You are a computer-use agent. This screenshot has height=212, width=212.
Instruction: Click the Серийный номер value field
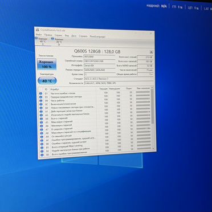(100, 61)
